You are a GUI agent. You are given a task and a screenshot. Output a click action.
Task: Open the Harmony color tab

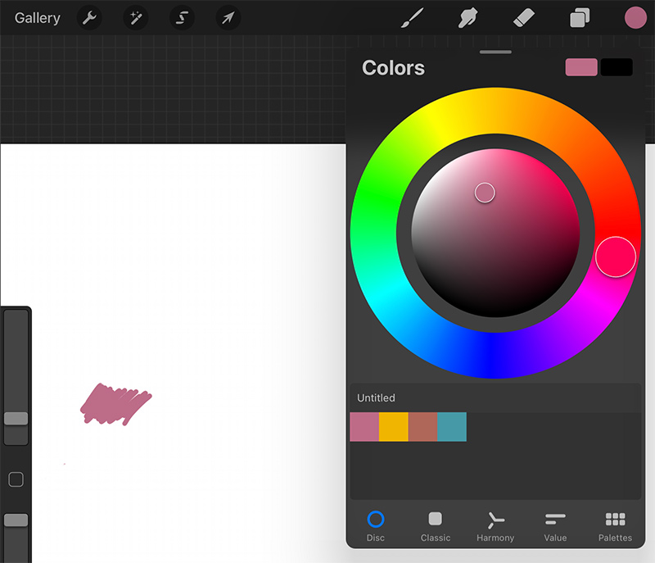495,526
